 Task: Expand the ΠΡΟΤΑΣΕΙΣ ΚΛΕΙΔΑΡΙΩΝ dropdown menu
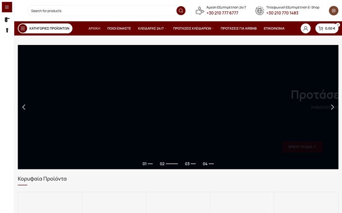193,28
